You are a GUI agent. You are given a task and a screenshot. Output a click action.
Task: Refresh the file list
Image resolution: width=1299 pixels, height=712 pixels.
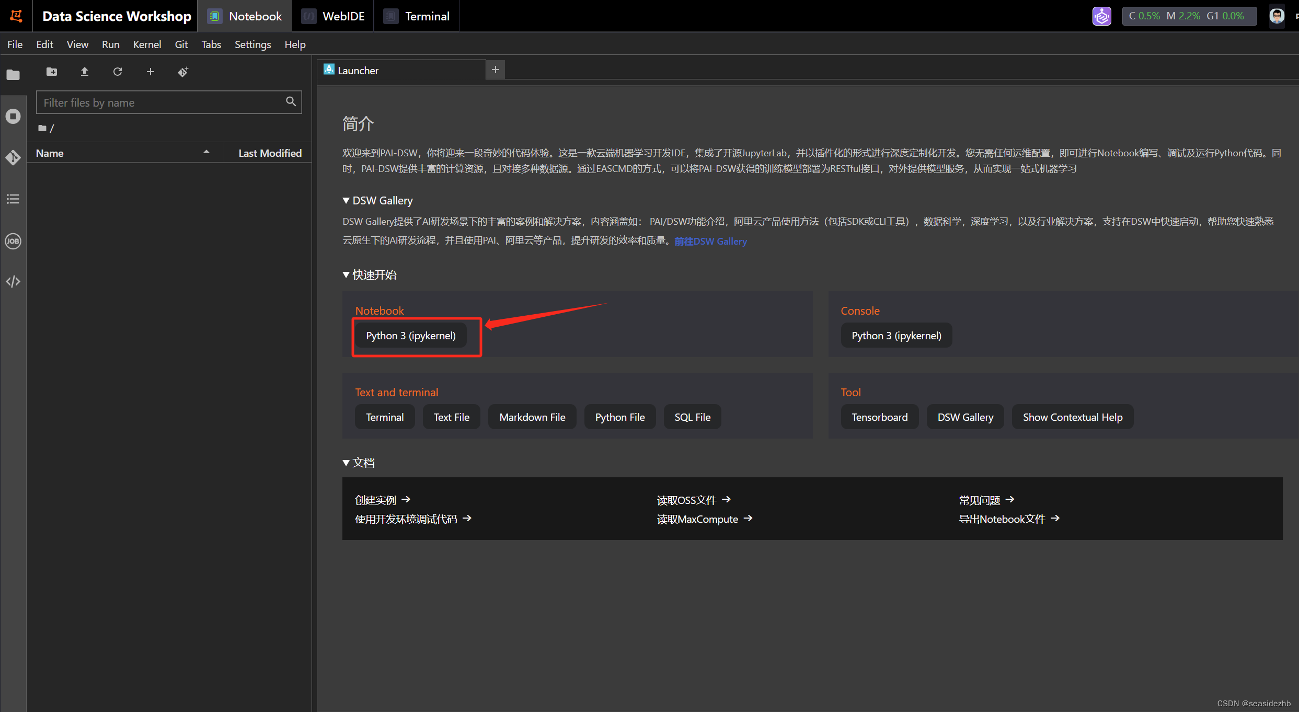click(118, 72)
